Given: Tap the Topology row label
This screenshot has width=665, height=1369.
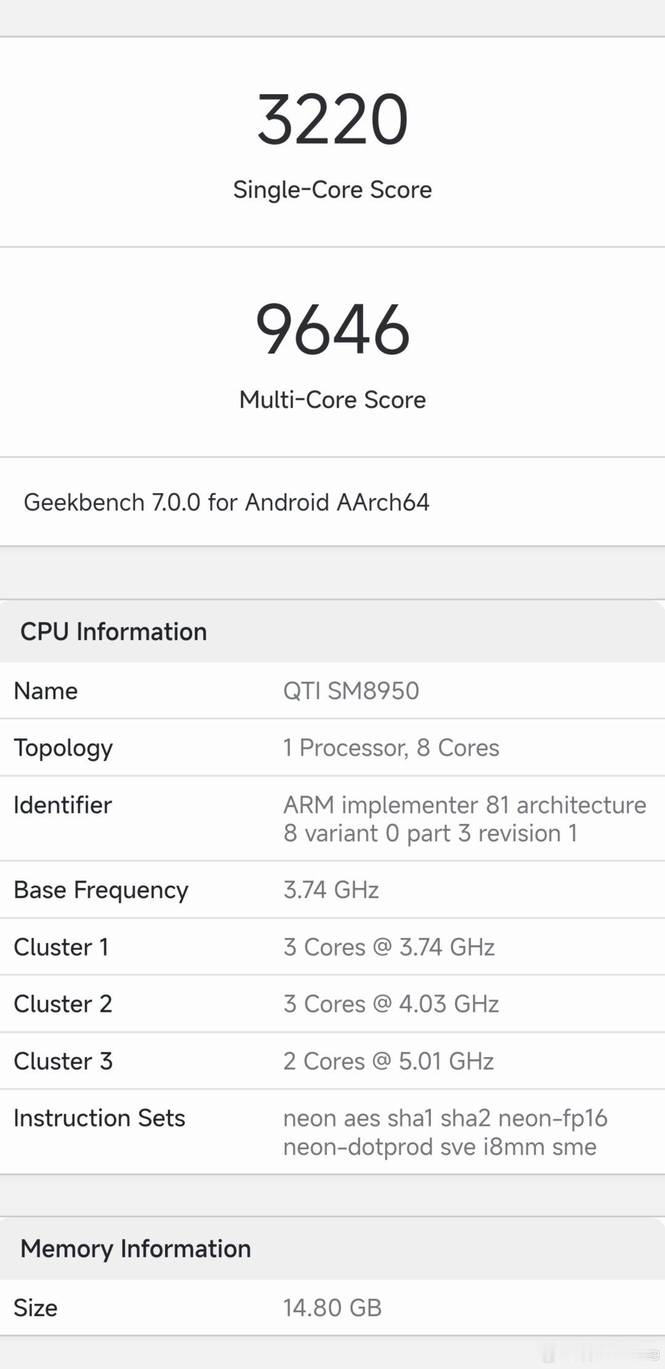Looking at the screenshot, I should click(x=63, y=749).
